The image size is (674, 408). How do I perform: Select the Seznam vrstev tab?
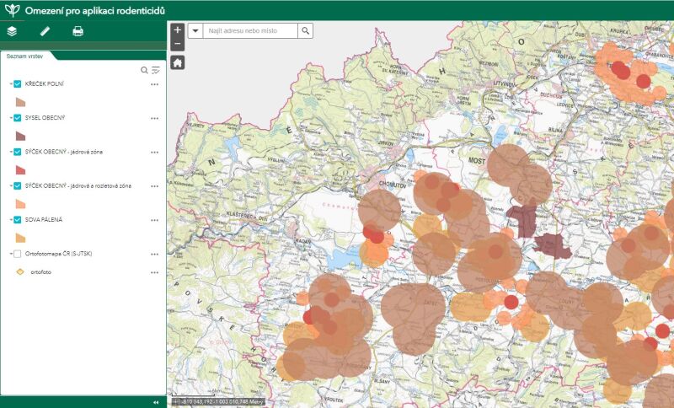point(24,56)
